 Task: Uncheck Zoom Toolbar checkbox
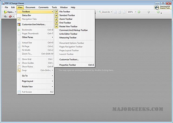(56, 19)
